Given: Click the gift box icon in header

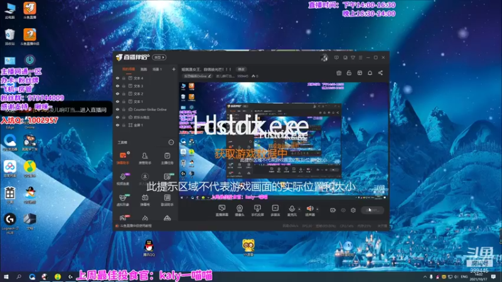Looking at the screenshot, I should pos(339,73).
